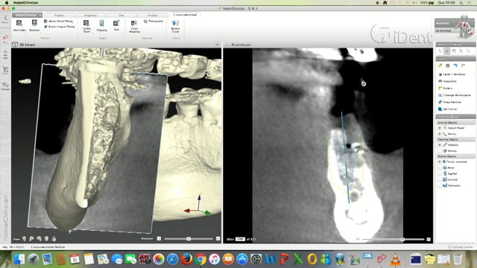Select the pan hand interaction mode icon

pos(454,51)
